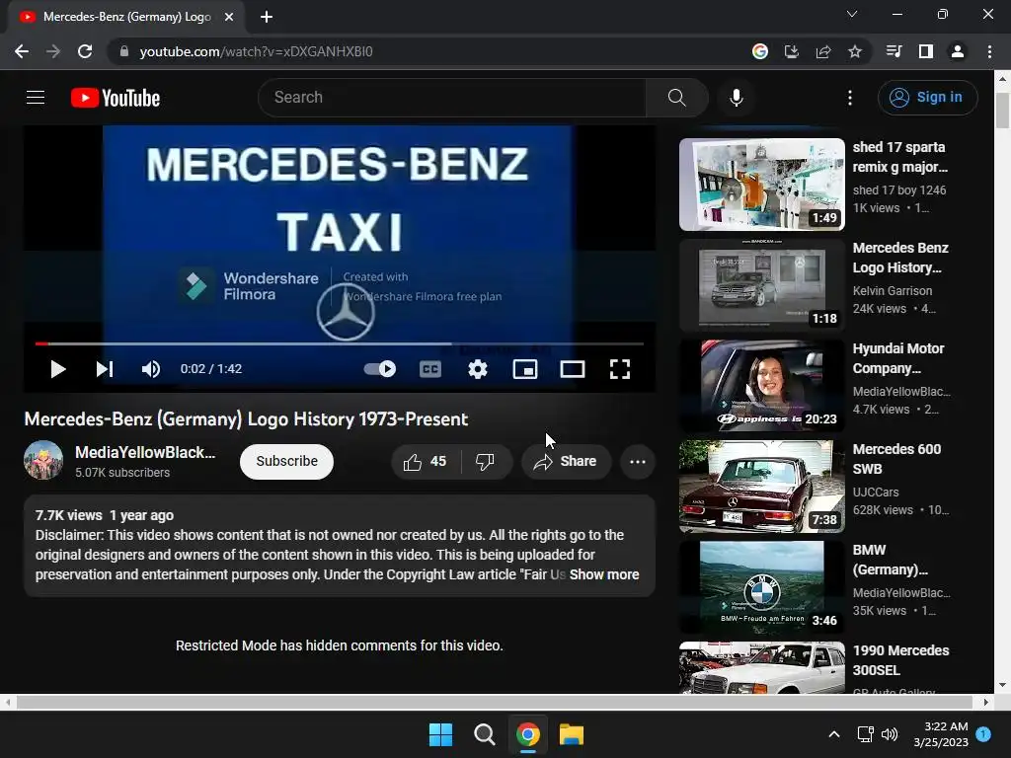Open Chrome three-dot menu

tap(989, 51)
